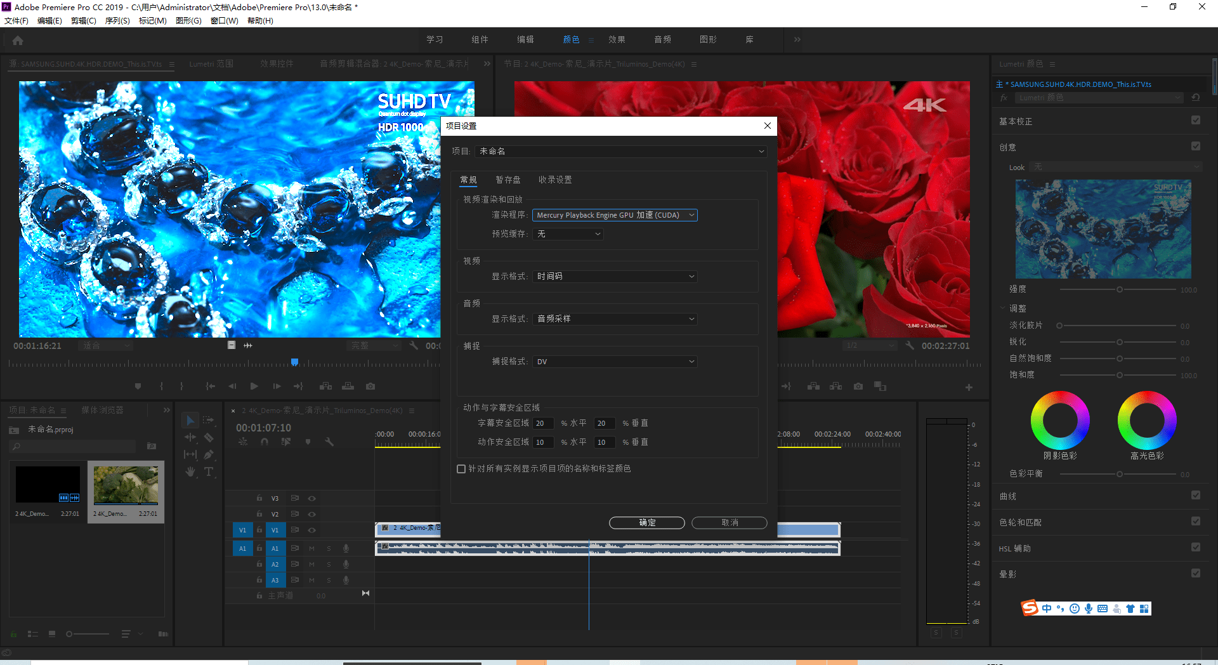Open timeline display settings wrench
Screen dimensions: 1218x665
click(x=329, y=442)
